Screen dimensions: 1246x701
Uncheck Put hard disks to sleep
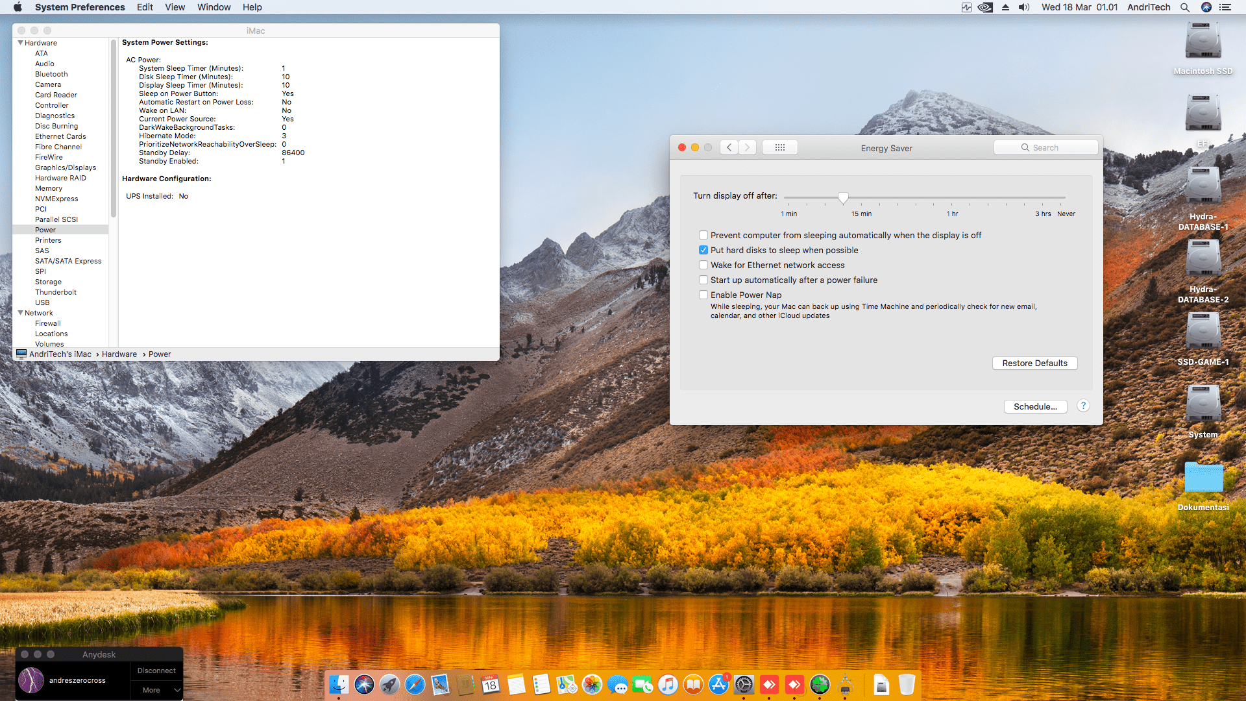(x=703, y=250)
